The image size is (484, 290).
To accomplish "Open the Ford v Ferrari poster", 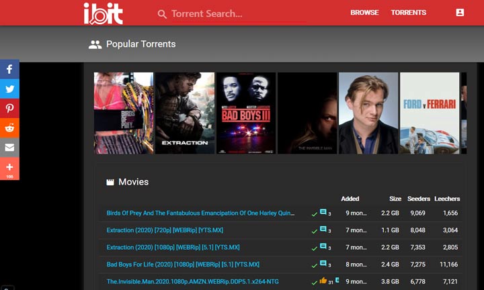I will point(430,113).
